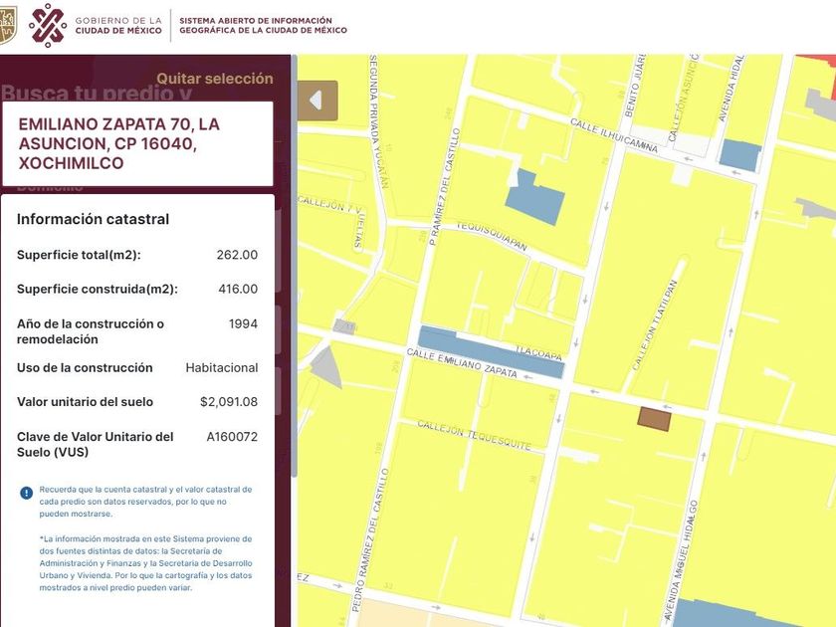
Task: Click the Gobierno de la Ciudad de México text
Action: [118, 26]
